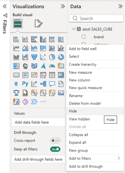Select the matrix visual
The image size is (125, 173).
tap(61, 75)
